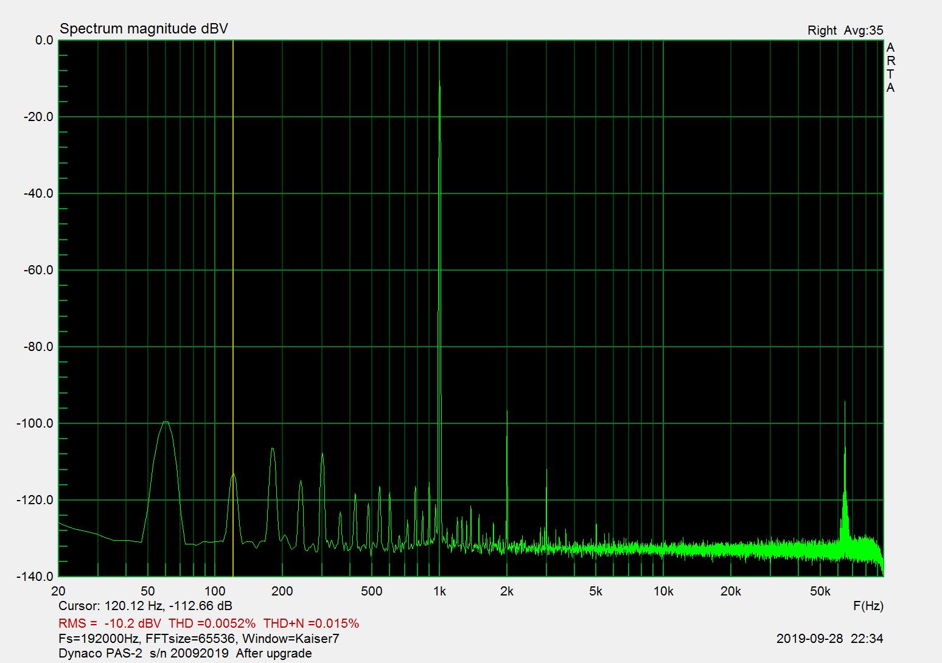The image size is (942, 663).
Task: Click the red RMS -10.2 dBV value
Action: click(x=110, y=623)
